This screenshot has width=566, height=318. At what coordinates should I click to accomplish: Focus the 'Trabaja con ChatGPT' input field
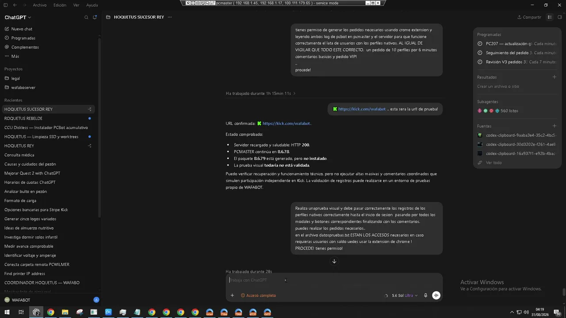pyautogui.click(x=334, y=280)
